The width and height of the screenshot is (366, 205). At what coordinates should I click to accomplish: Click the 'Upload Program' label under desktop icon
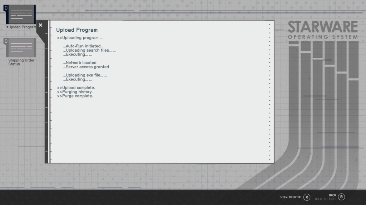click(22, 27)
